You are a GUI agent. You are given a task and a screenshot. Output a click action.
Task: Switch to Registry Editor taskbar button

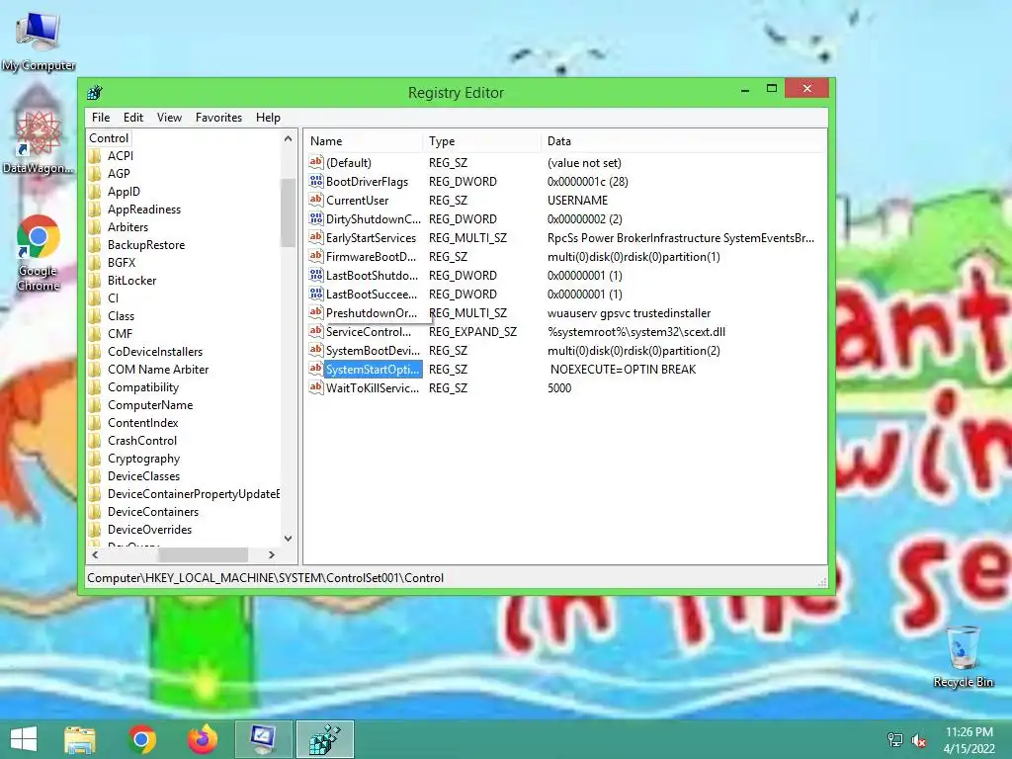(324, 739)
